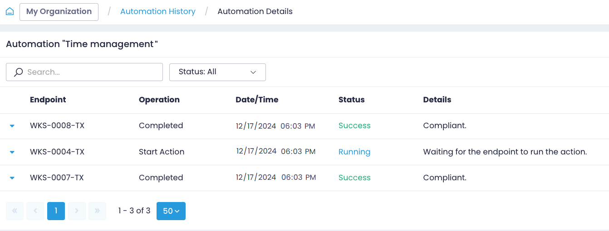Open the 50 items-per-page dropdown
This screenshot has height=231, width=609.
[x=171, y=211]
